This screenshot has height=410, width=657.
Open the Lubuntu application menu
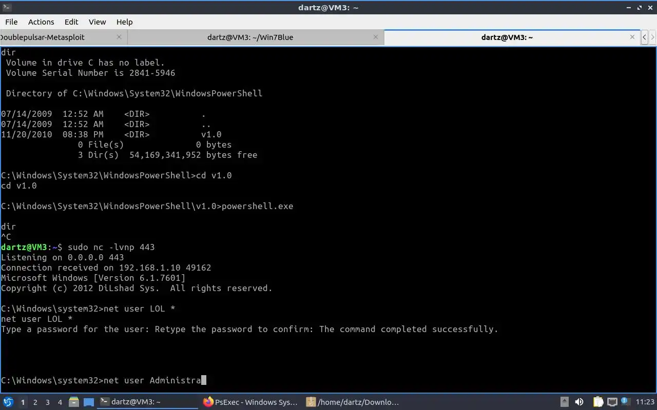pos(8,402)
